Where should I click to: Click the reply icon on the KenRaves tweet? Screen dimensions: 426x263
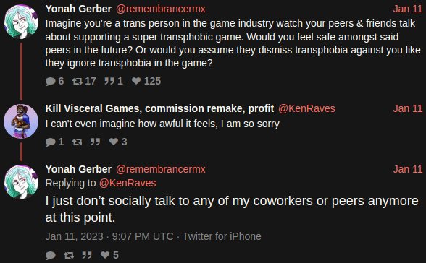[x=51, y=142]
